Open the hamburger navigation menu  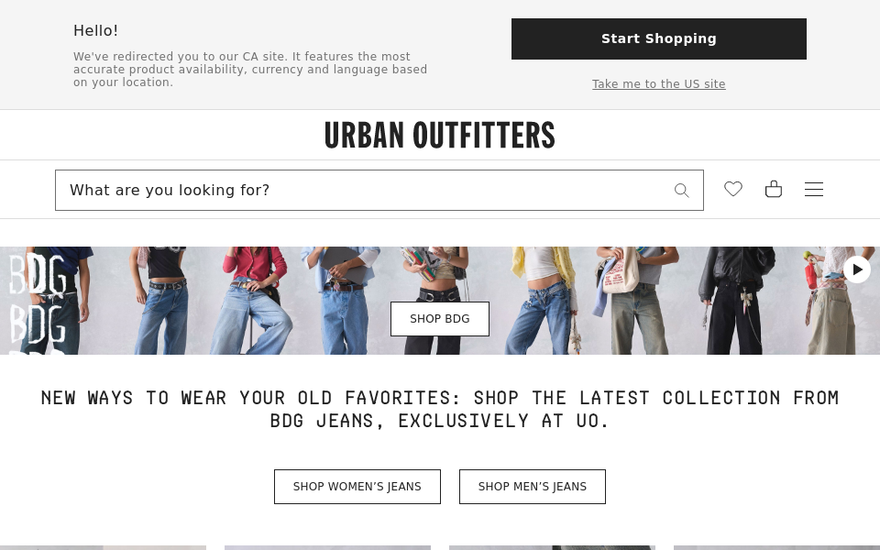tap(814, 189)
